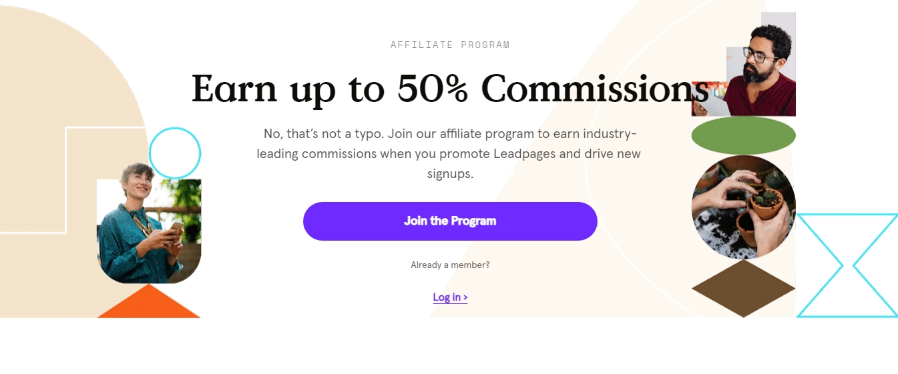The width and height of the screenshot is (898, 374).
Task: Click the Already a member? text
Action: (x=450, y=265)
